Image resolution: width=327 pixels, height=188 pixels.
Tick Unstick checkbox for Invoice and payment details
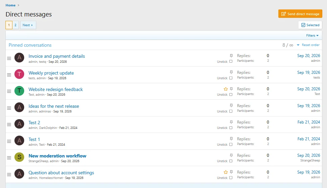231,61
